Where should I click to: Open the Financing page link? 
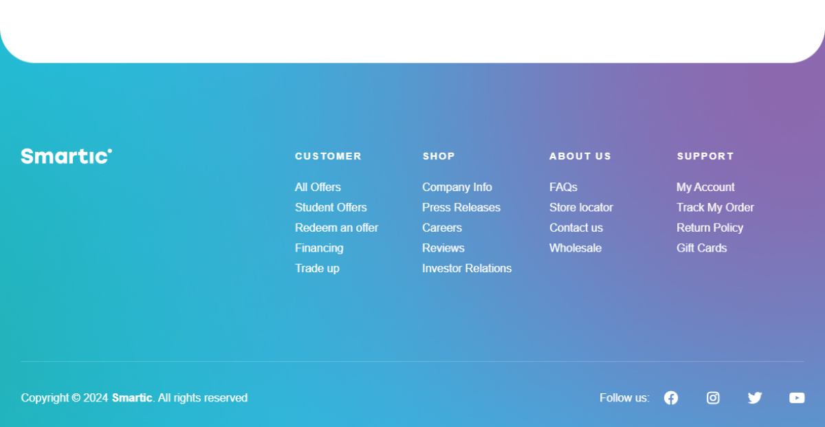tap(319, 248)
